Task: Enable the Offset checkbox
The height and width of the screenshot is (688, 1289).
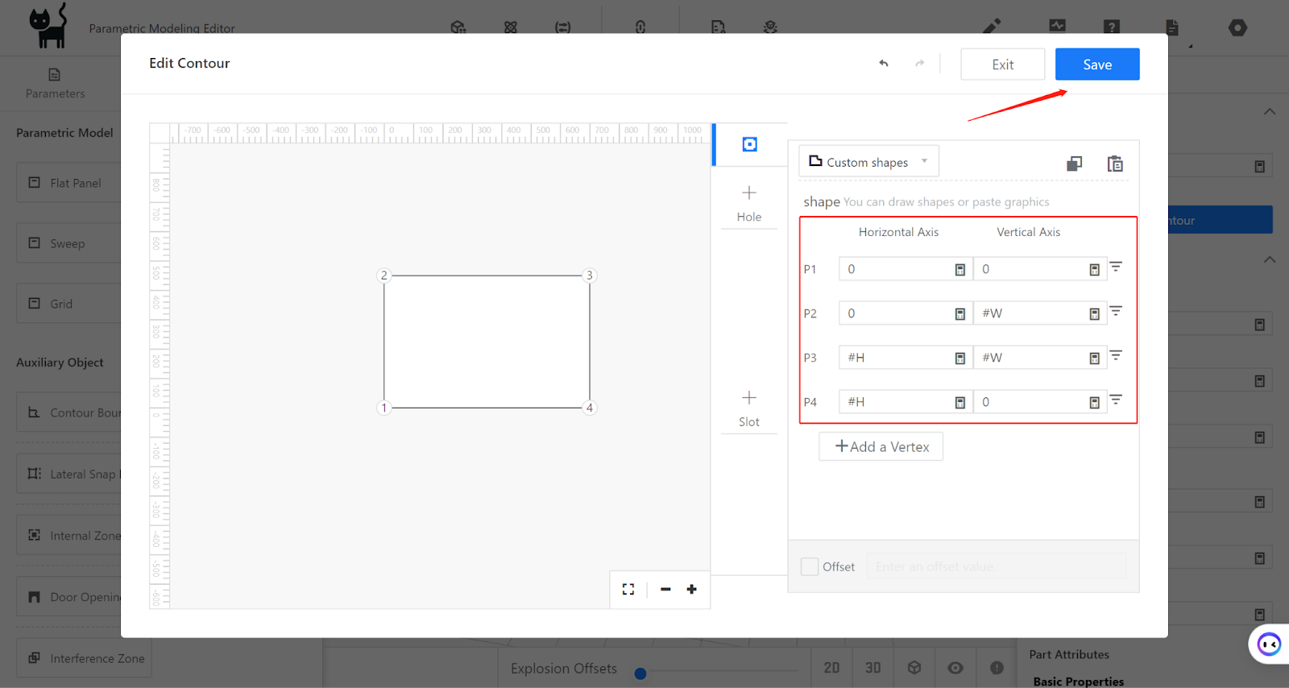Action: 810,566
